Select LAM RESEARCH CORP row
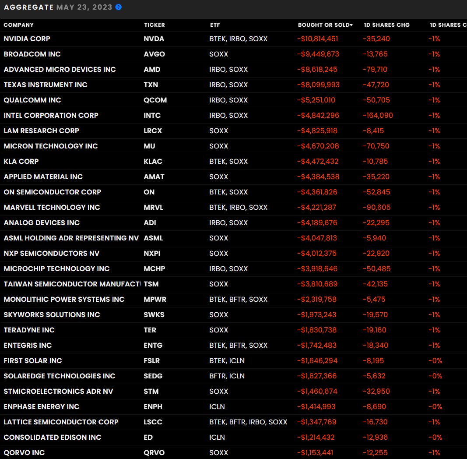This screenshot has height=459, width=467. point(42,131)
